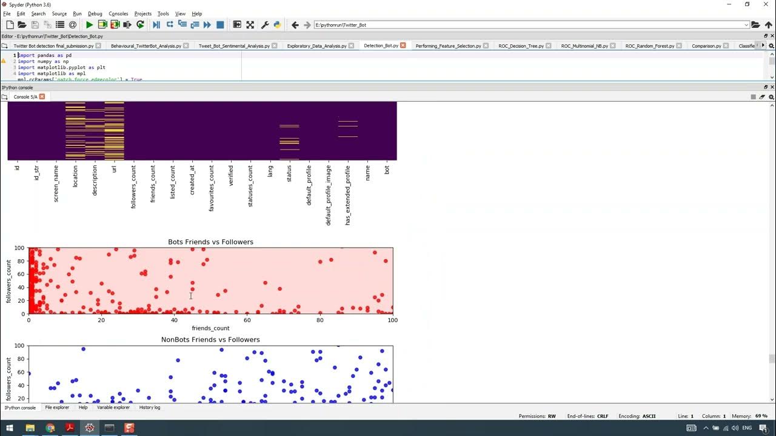This screenshot has height=436, width=776.
Task: Maximize current pane icon
Action: pyautogui.click(x=237, y=25)
